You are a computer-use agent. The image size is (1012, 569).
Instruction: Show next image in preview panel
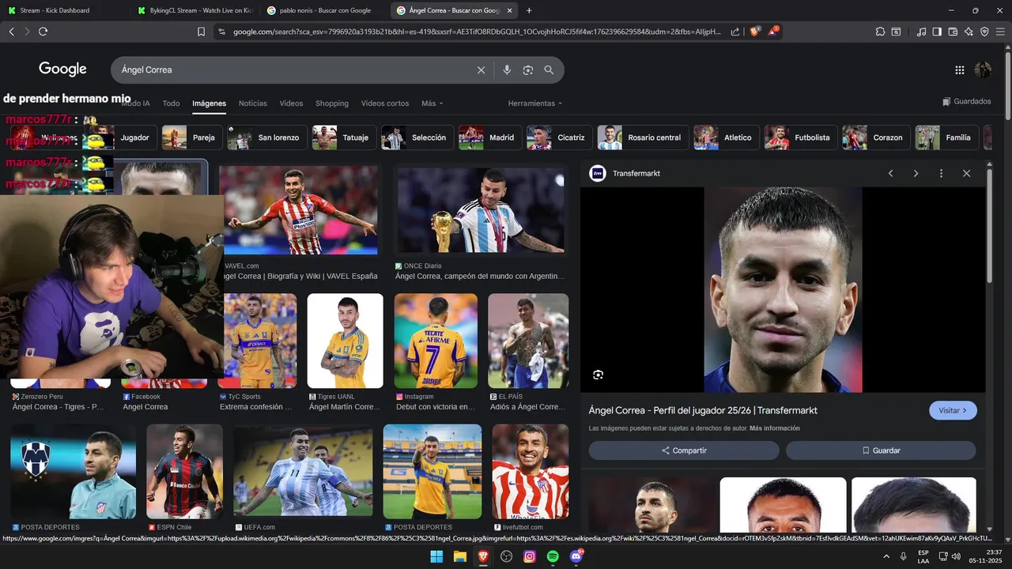916,173
